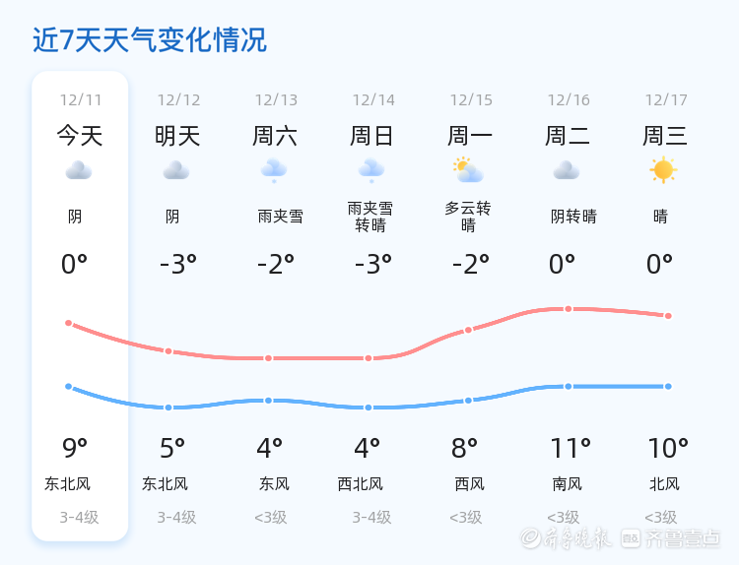Click the 西北风 wind direction label
The height and width of the screenshot is (565, 739).
360,484
